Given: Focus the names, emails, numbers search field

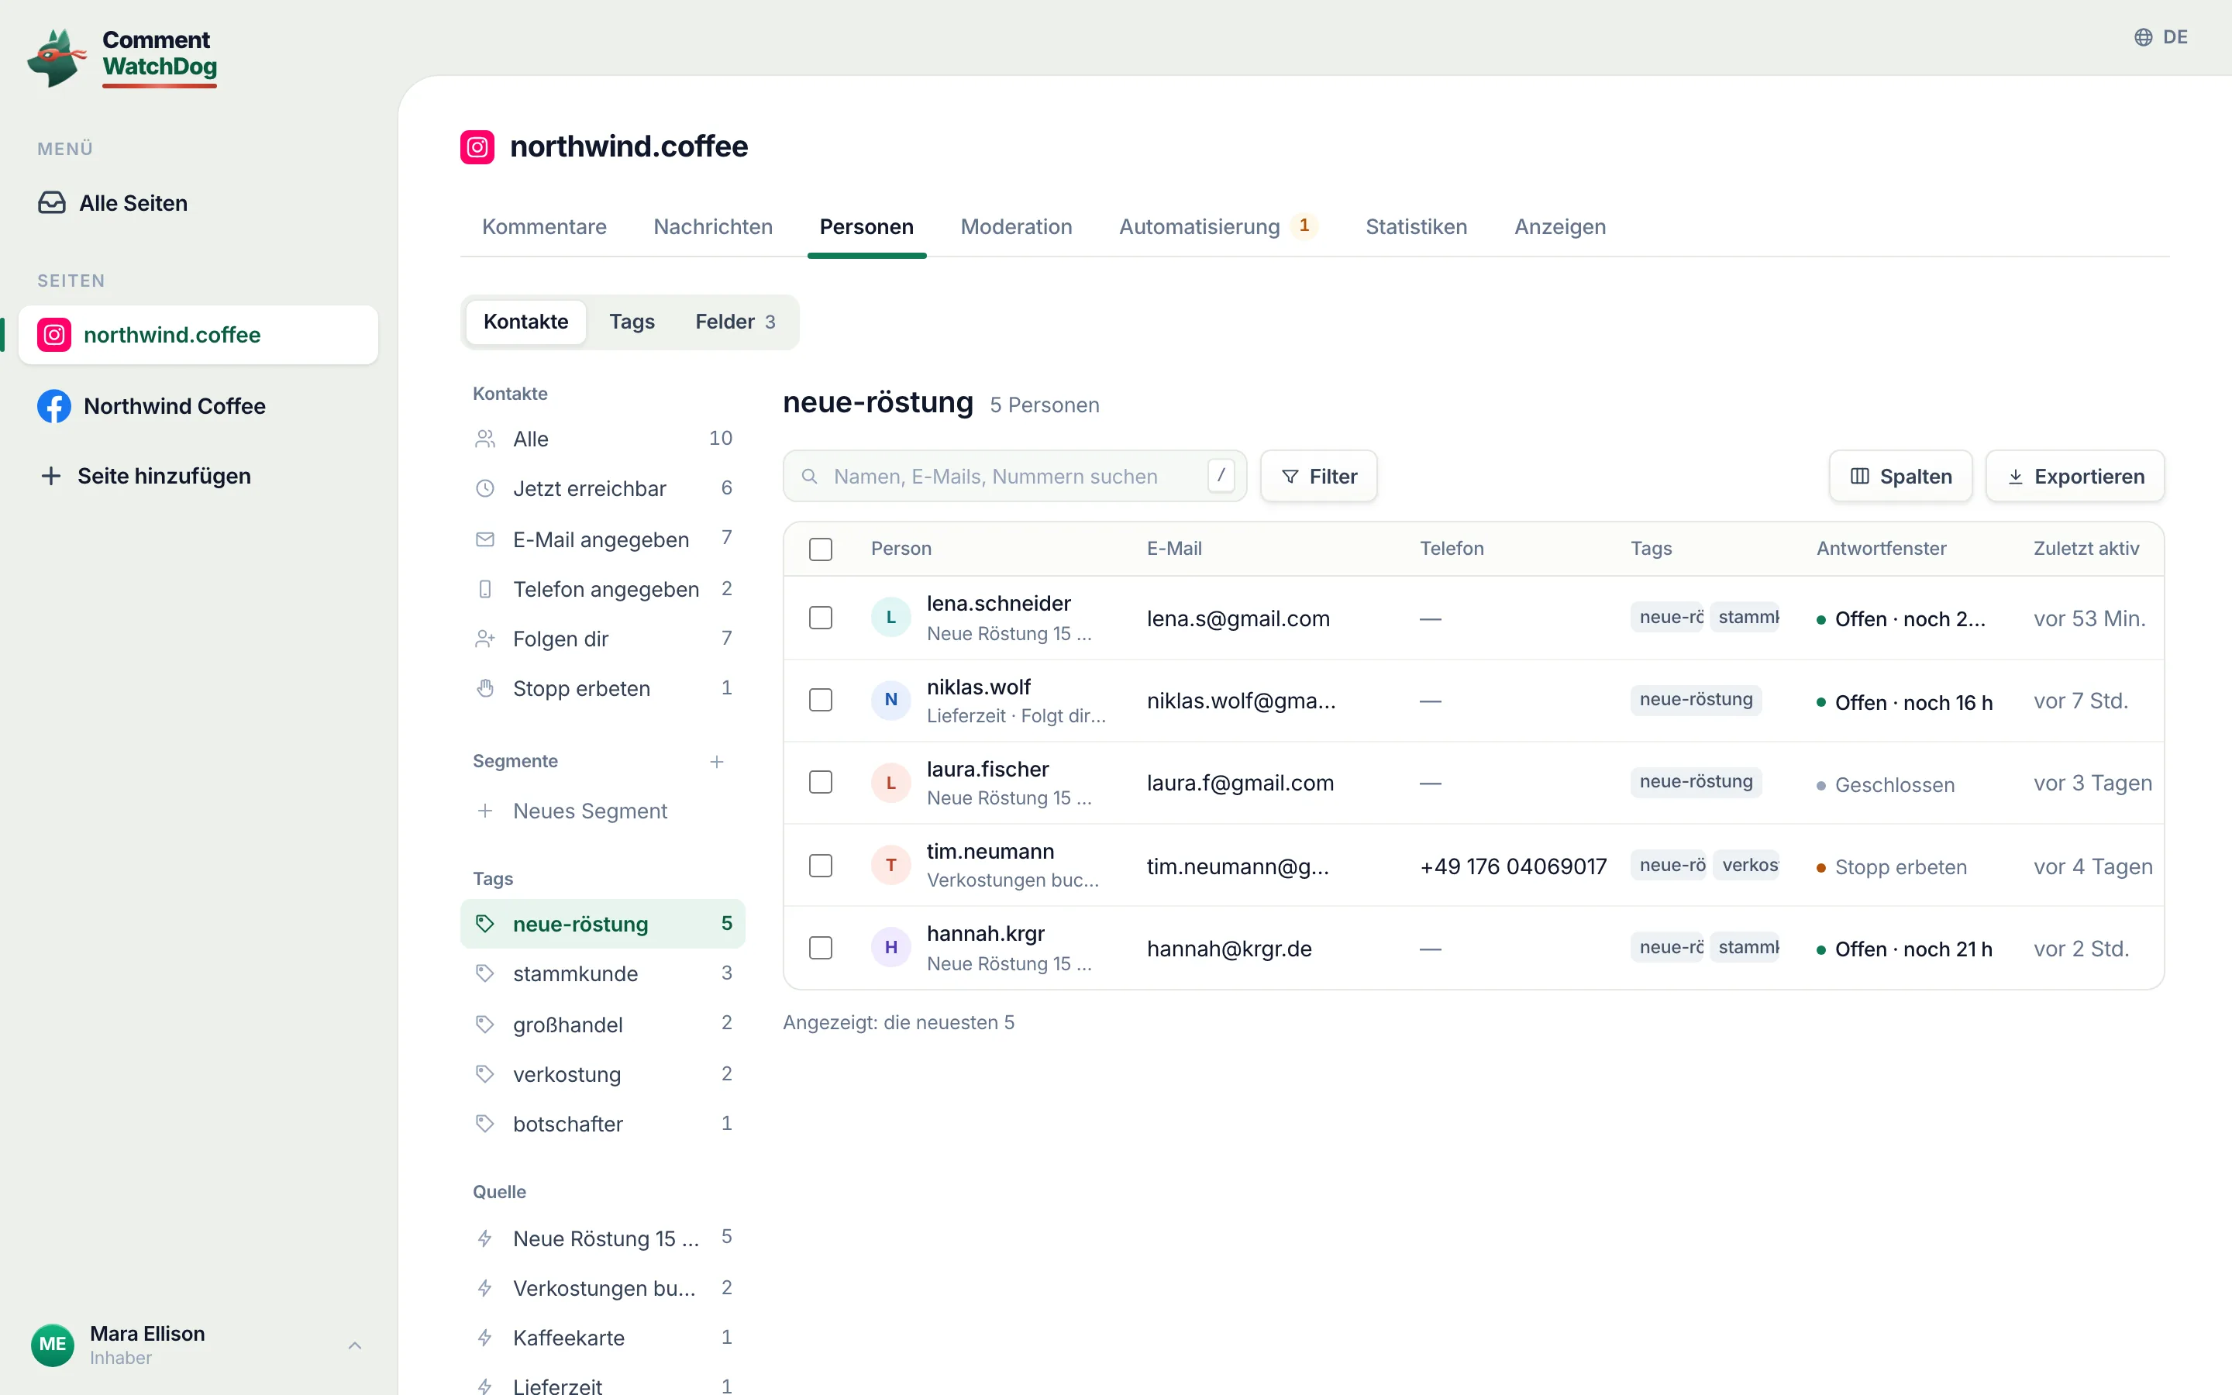Looking at the screenshot, I should (x=1014, y=476).
